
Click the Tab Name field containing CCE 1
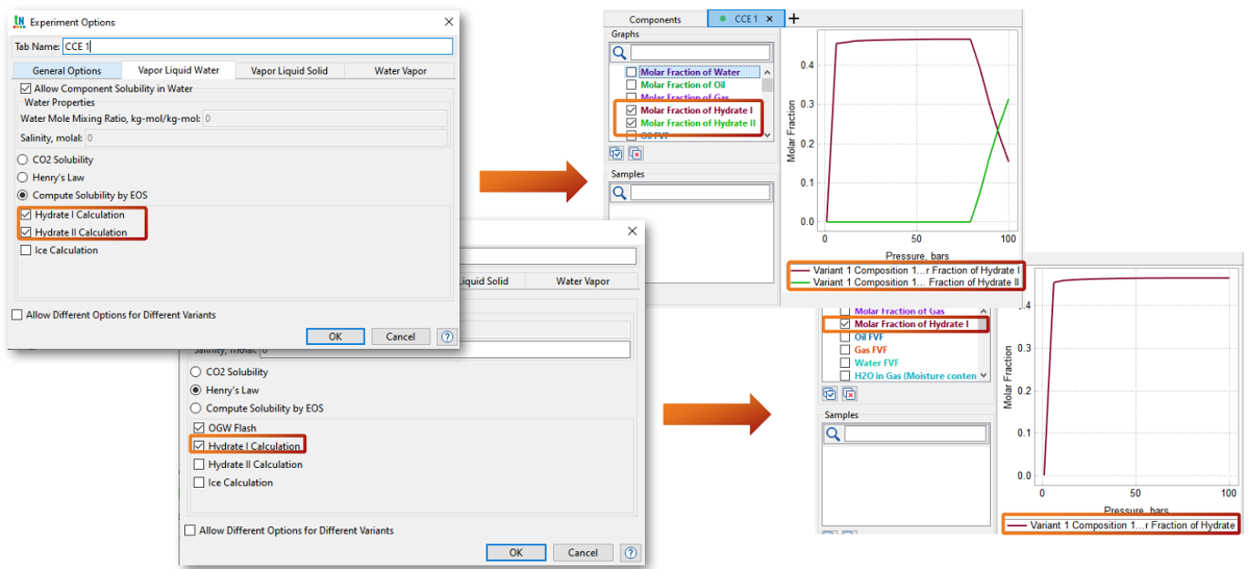257,46
